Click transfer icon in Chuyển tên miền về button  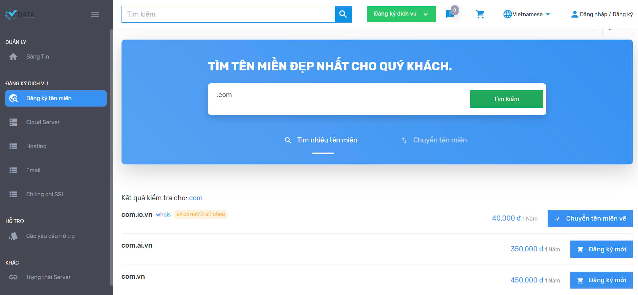[x=558, y=219]
